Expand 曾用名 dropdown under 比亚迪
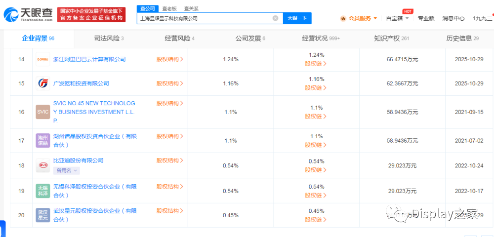This screenshot has height=237, width=494. 67,170
